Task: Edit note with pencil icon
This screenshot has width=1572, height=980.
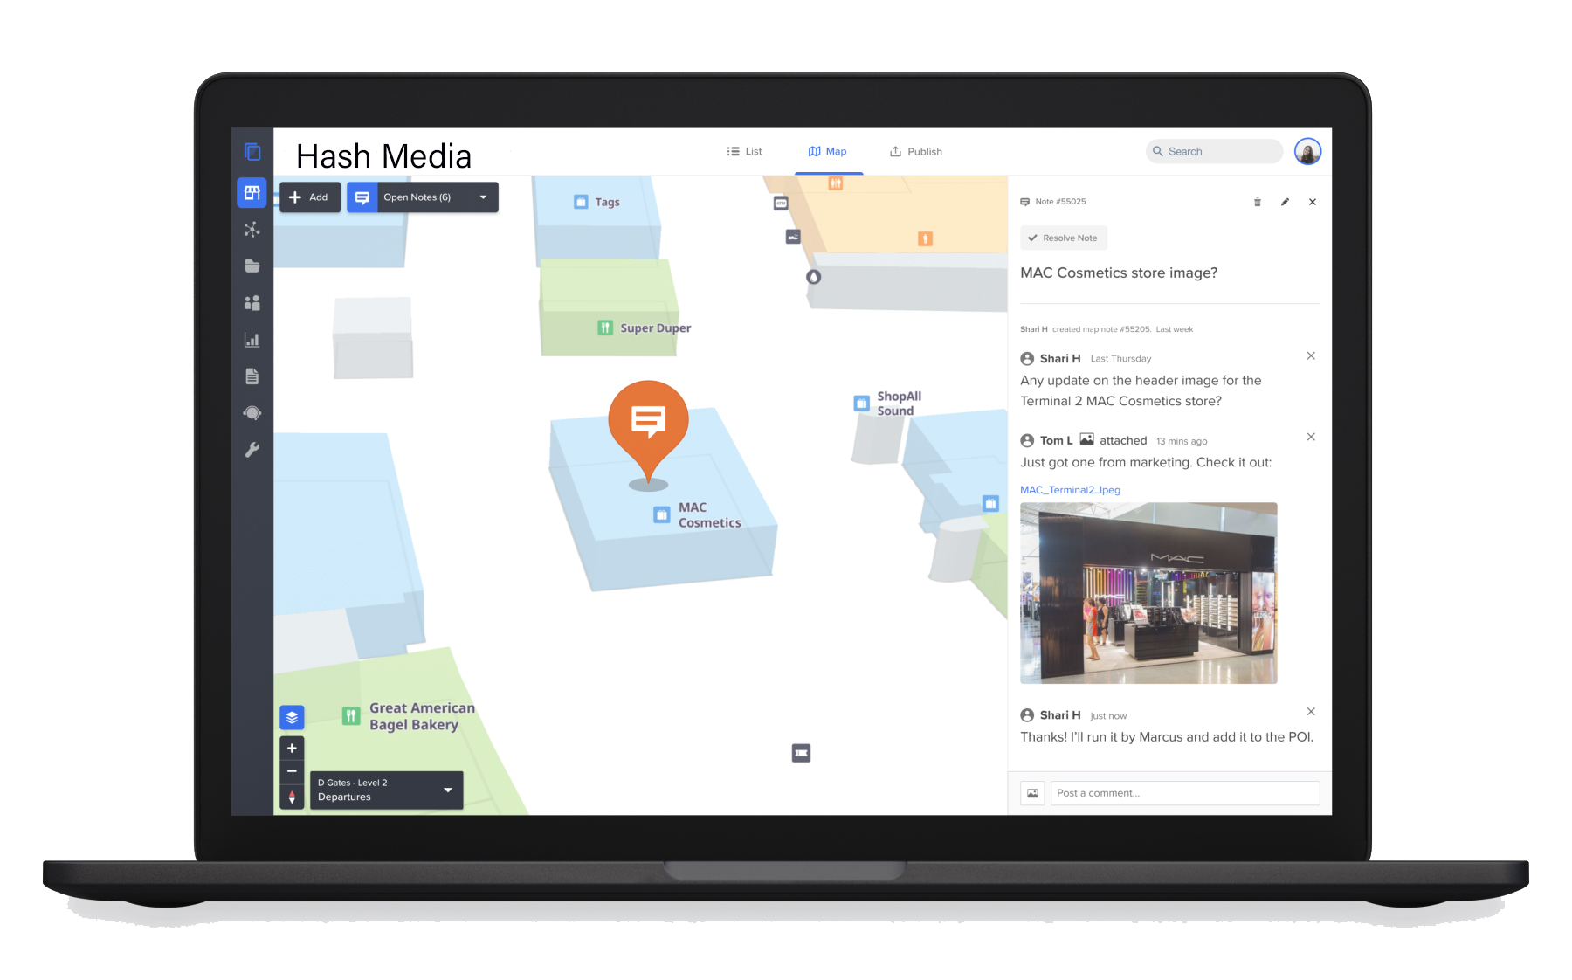Action: [x=1285, y=202]
